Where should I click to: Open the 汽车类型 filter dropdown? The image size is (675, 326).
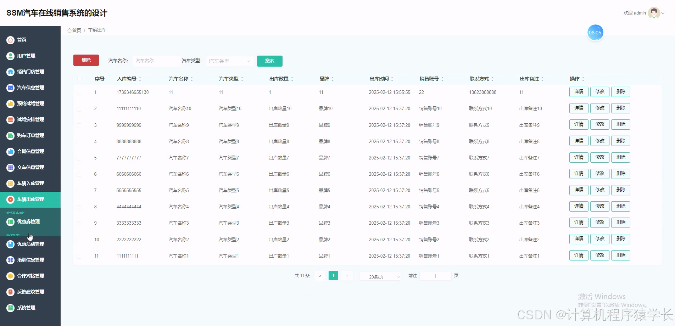coord(230,61)
